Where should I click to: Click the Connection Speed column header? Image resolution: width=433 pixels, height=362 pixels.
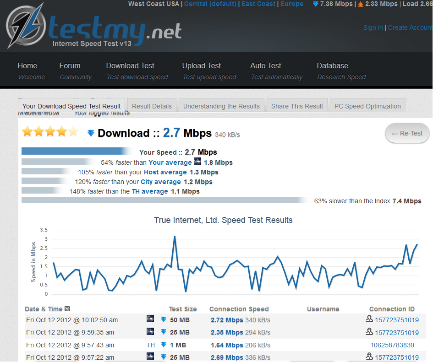coord(239,309)
